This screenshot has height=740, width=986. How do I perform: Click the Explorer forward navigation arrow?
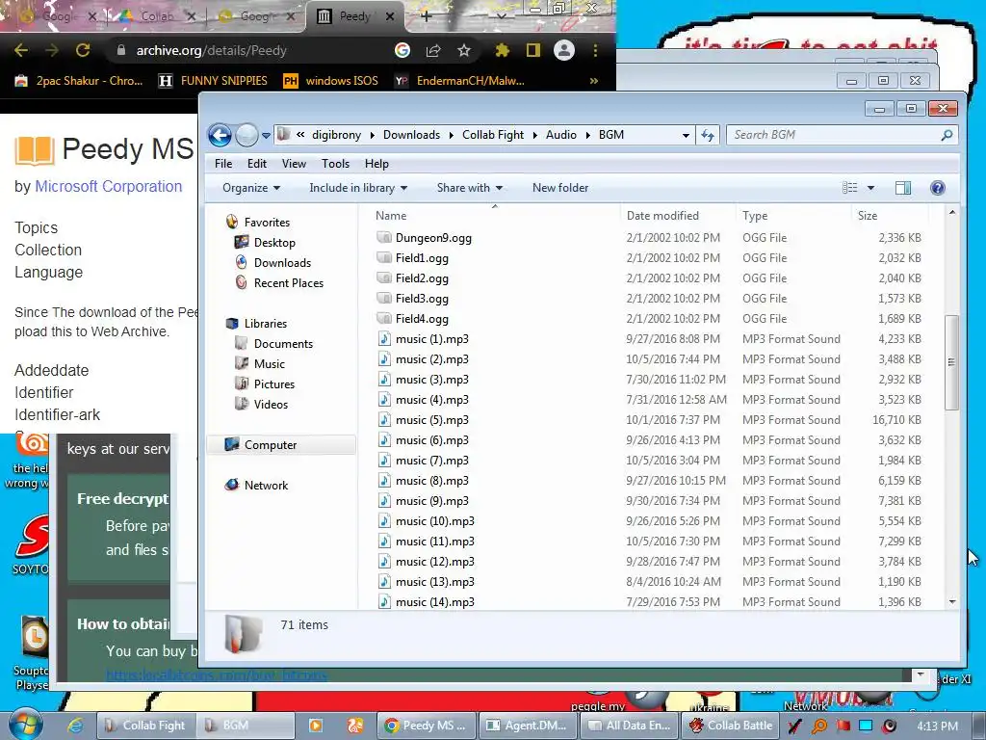tap(246, 135)
